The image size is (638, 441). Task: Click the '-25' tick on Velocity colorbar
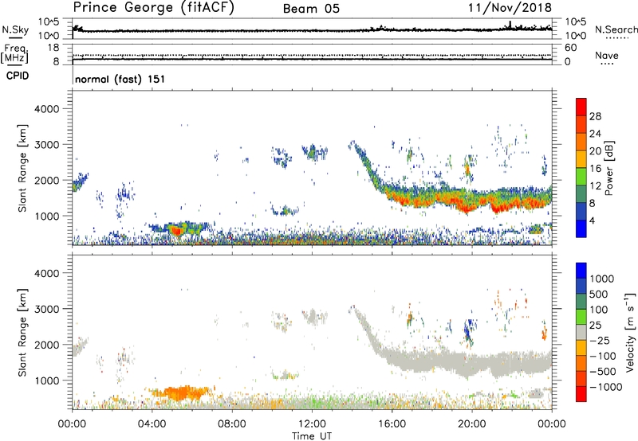pyautogui.click(x=600, y=341)
